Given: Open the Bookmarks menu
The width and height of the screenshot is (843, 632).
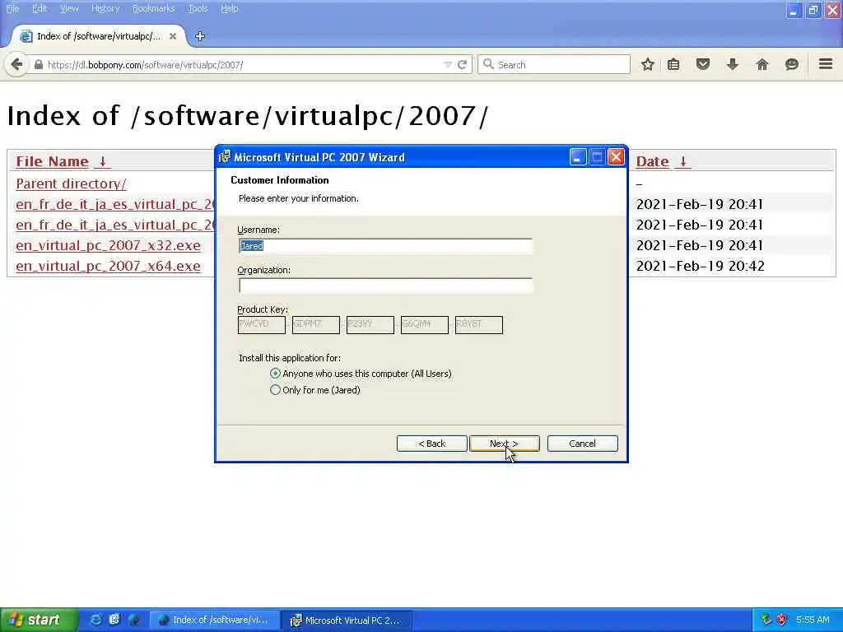Looking at the screenshot, I should coord(153,8).
